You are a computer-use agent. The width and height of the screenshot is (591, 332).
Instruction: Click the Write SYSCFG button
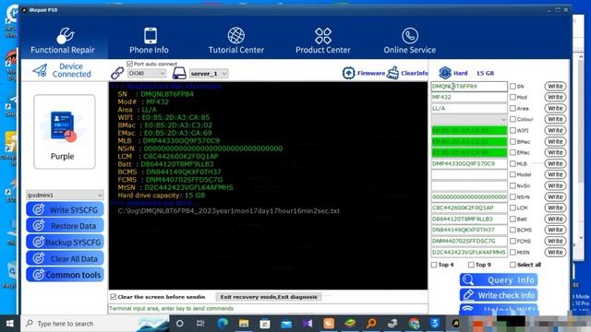(x=65, y=209)
